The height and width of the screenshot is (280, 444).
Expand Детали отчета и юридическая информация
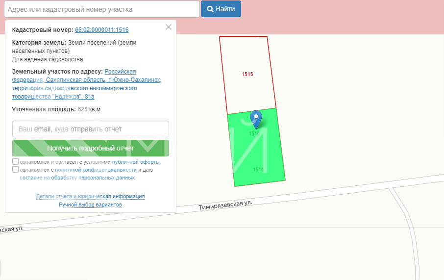pos(90,196)
